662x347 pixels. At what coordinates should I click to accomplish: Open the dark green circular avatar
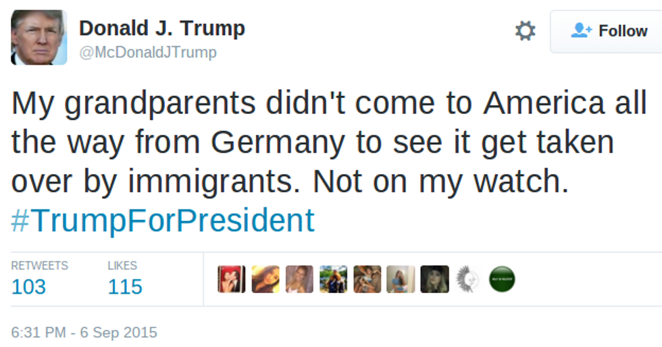pos(502,279)
